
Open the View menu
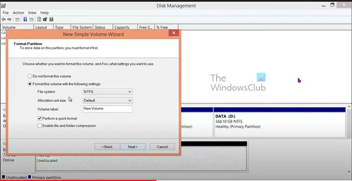pos(32,13)
